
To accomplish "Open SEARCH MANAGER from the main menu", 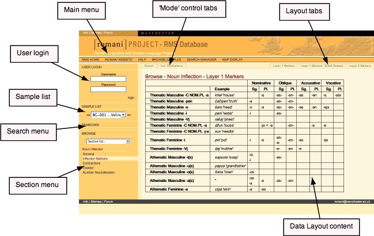I will 201,59.
